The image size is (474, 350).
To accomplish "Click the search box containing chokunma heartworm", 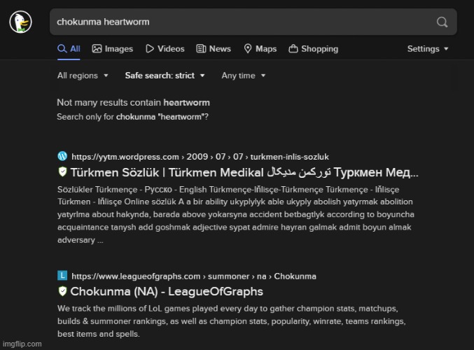I will [238, 22].
